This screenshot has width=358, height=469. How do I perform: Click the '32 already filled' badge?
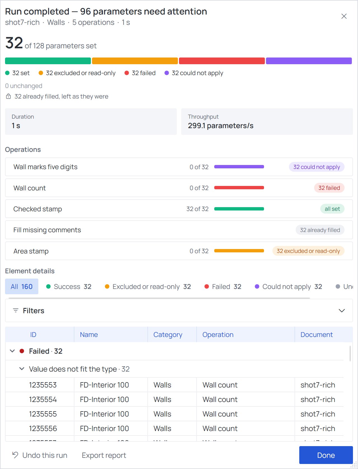coord(320,230)
